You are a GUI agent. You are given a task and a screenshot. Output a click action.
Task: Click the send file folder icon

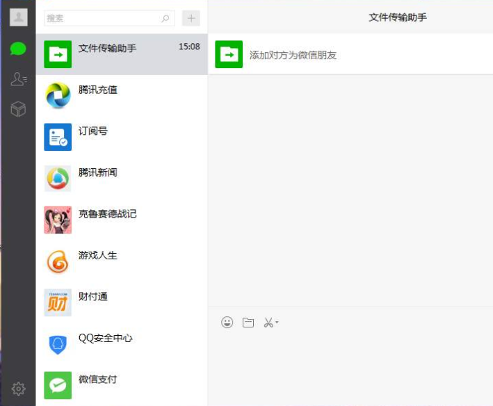coord(248,323)
